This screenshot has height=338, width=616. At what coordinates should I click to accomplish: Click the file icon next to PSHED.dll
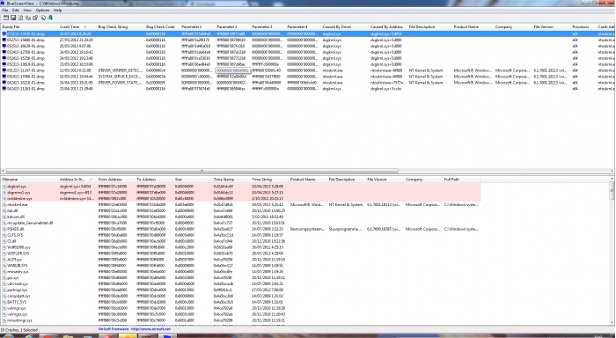(4, 229)
